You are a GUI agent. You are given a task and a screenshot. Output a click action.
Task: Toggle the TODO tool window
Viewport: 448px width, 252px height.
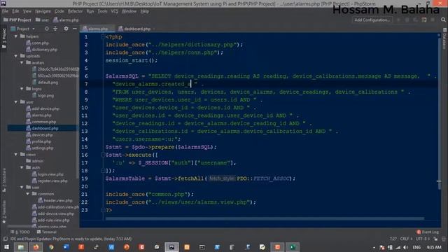(x=20, y=232)
